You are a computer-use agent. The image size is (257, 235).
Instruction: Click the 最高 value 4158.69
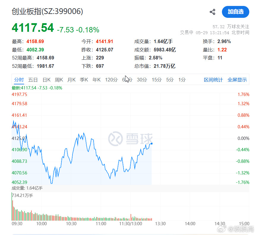tap(35, 42)
